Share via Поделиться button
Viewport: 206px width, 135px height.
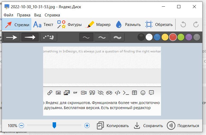tap(183, 125)
